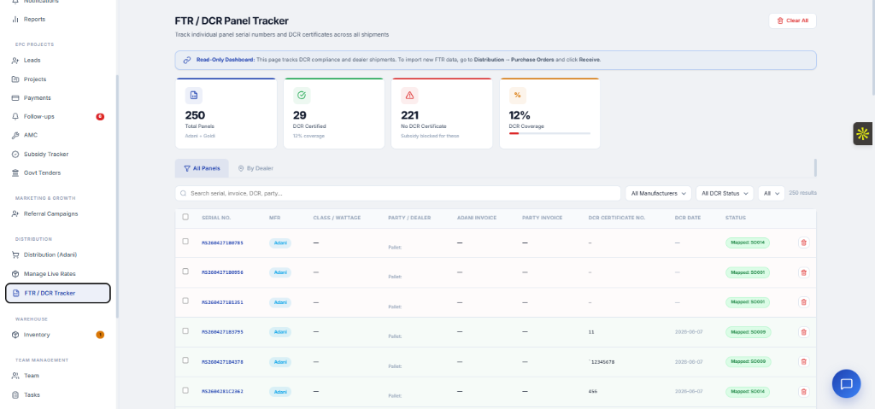Toggle the select-all header checkbox
The width and height of the screenshot is (875, 409).
[x=185, y=217]
